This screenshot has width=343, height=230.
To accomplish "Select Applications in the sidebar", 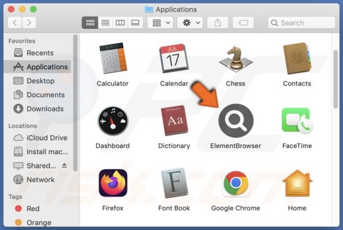I will (37, 67).
